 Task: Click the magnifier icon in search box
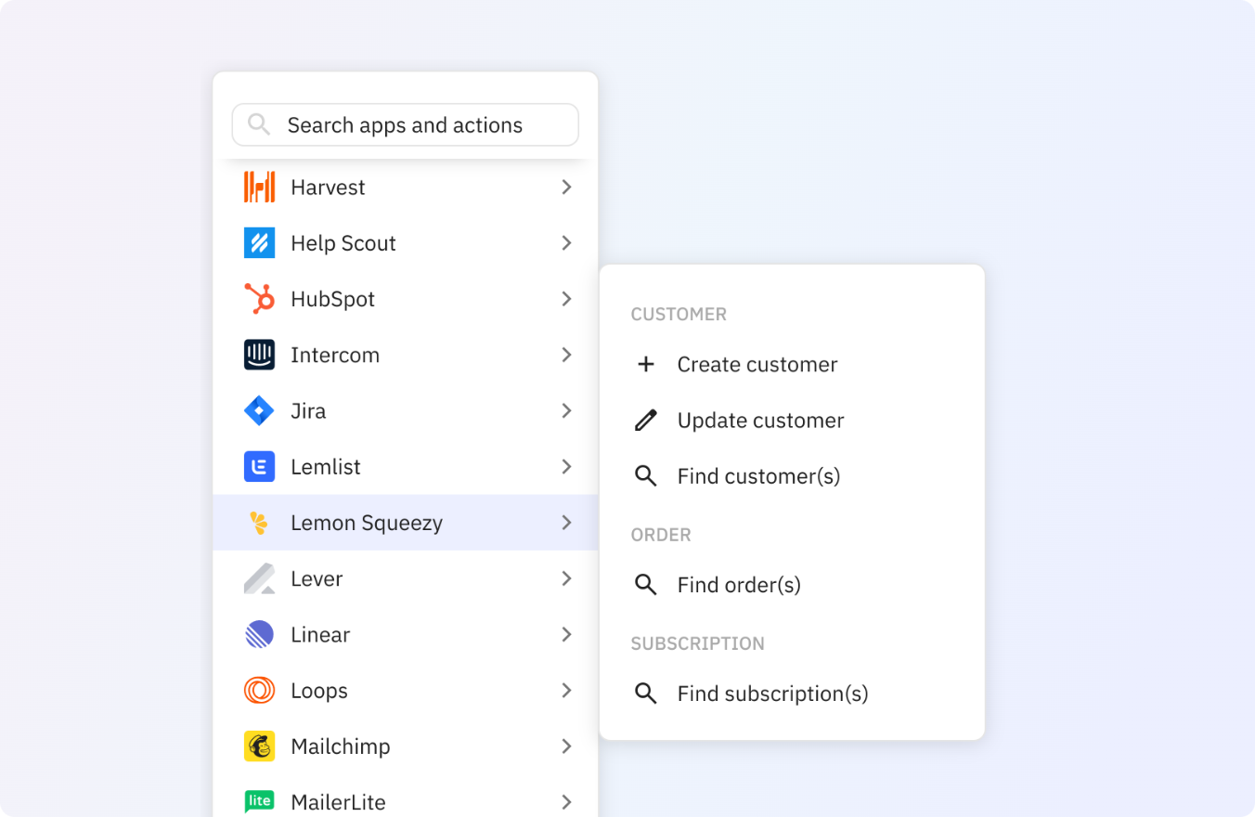pos(259,124)
